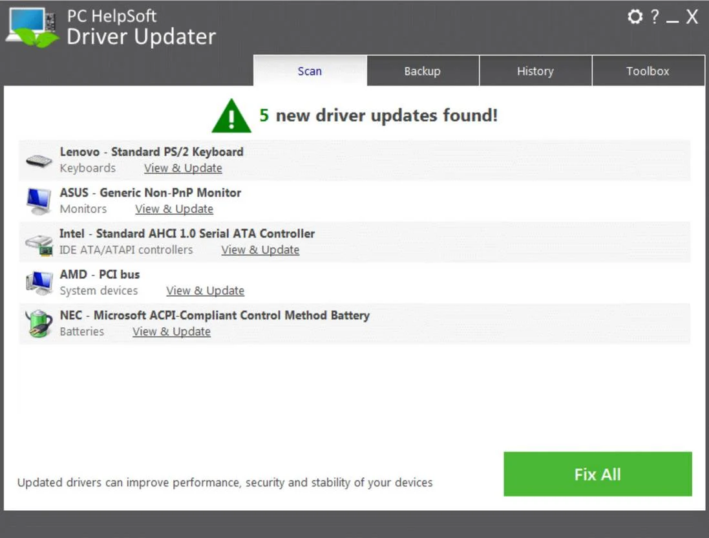Viewport: 709px width, 538px height.
Task: Select 'Lenovo - Standard PS/2 Keyboard' title
Action: (151, 151)
